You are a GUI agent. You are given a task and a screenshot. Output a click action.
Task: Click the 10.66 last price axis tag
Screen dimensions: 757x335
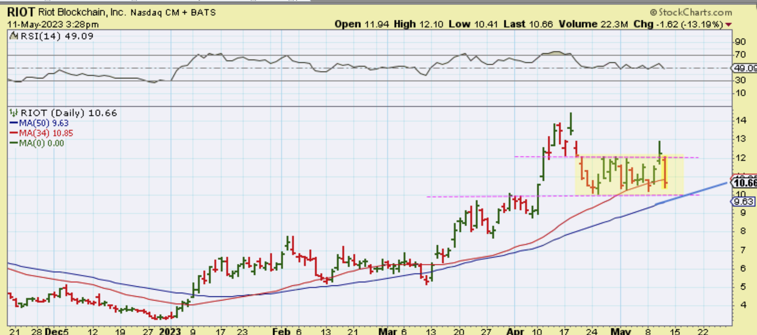pos(744,183)
